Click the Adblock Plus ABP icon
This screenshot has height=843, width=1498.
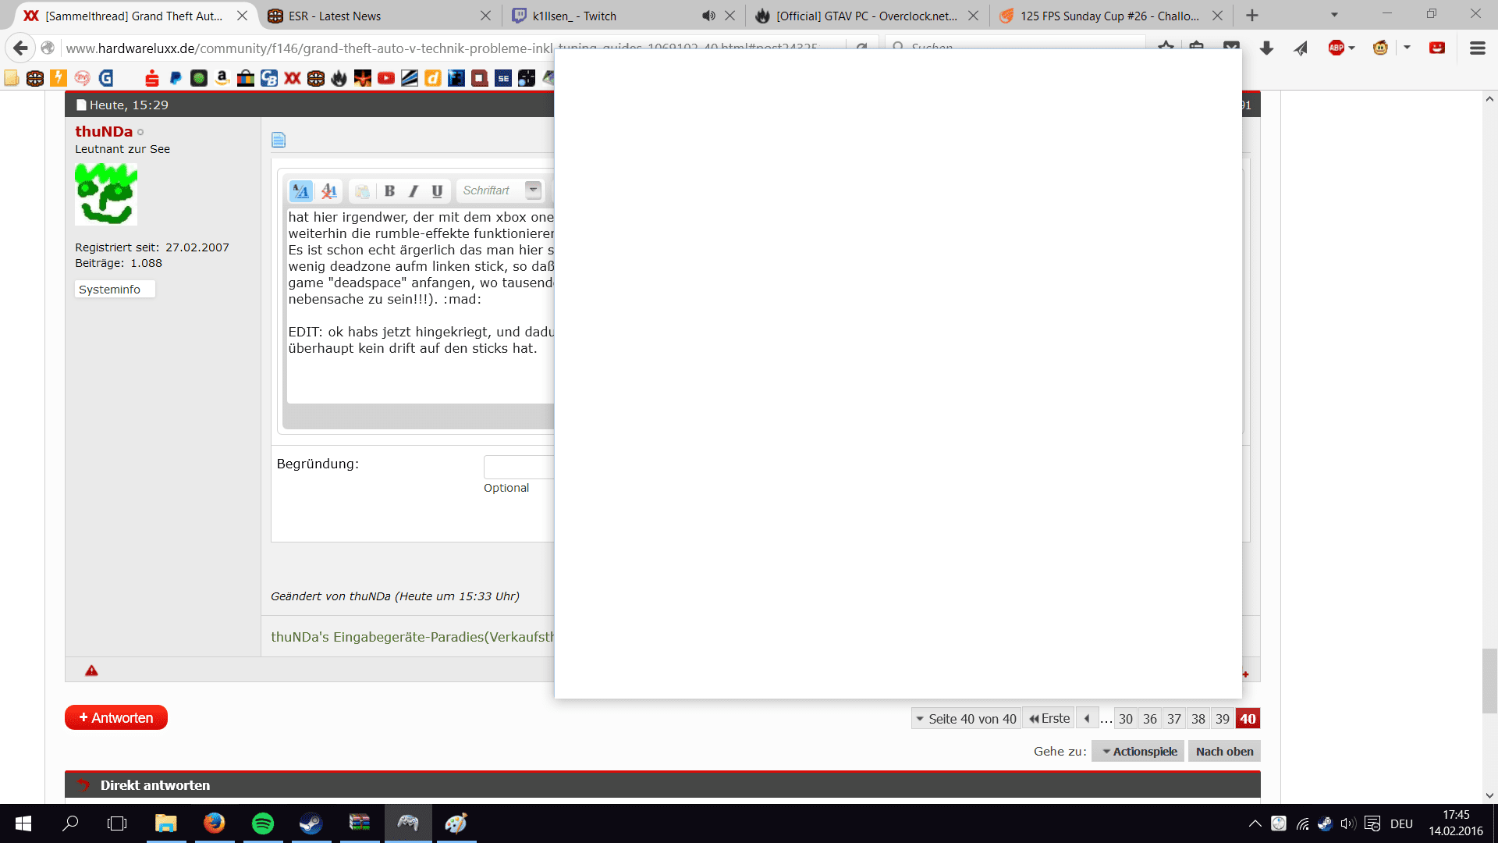[x=1336, y=48]
